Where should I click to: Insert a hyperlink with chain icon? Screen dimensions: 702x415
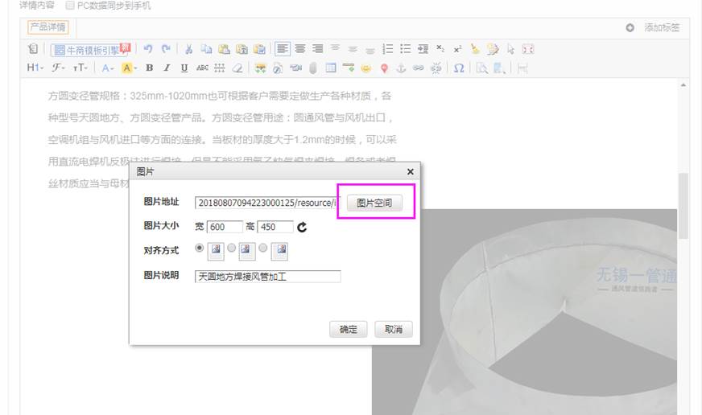(x=418, y=68)
